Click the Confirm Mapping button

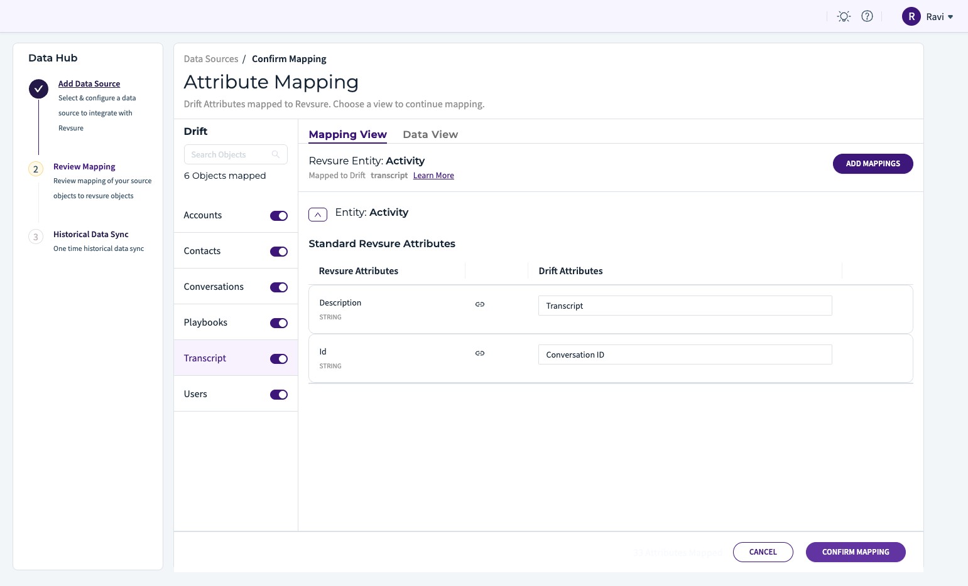(856, 552)
